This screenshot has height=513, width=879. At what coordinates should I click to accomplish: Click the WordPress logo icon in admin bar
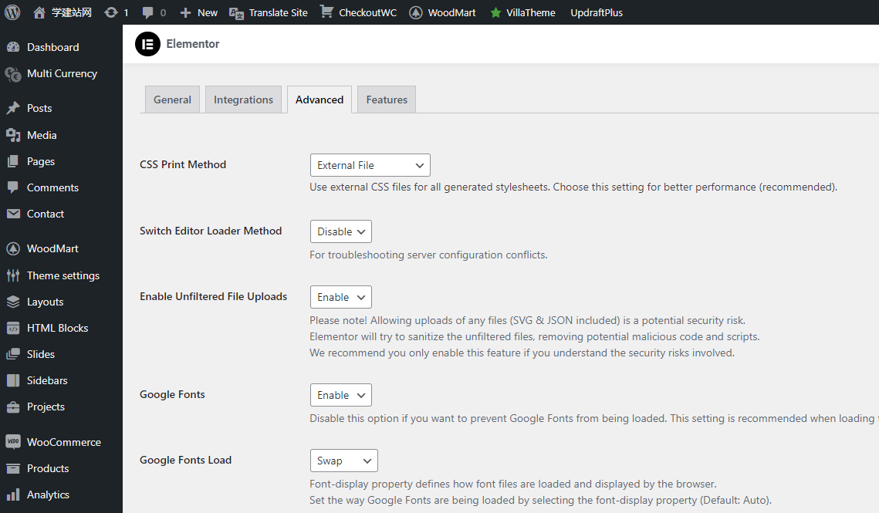[x=12, y=12]
